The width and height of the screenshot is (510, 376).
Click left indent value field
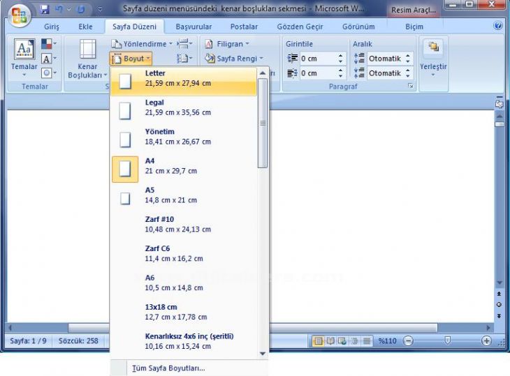click(x=318, y=59)
